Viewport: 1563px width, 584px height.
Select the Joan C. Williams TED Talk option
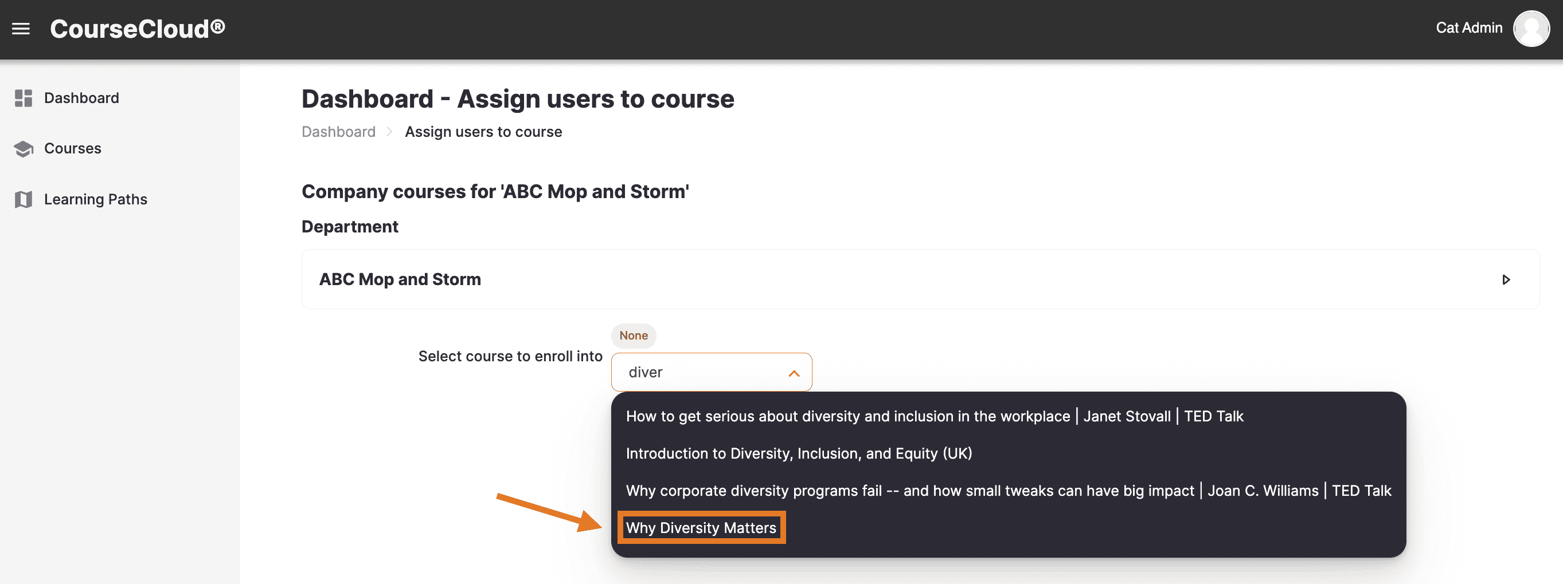coord(1008,490)
